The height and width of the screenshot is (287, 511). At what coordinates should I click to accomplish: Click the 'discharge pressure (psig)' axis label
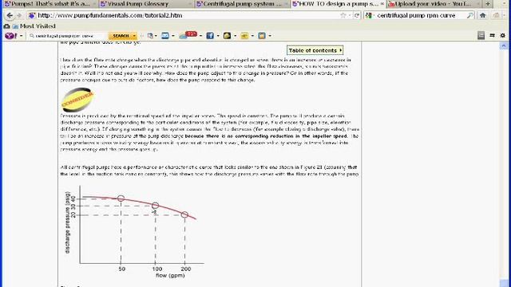click(67, 222)
